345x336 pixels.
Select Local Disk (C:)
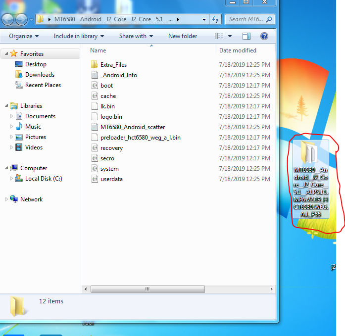[x=44, y=178]
